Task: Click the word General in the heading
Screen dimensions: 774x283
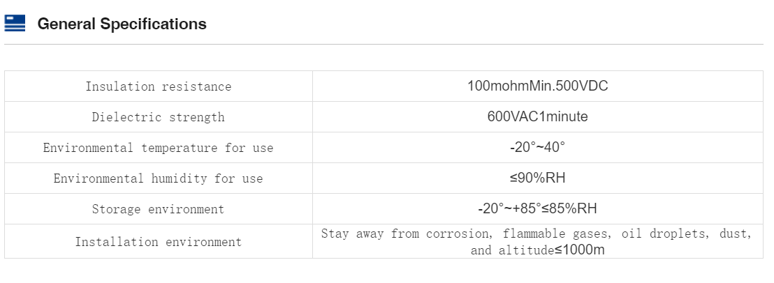Action: (66, 24)
